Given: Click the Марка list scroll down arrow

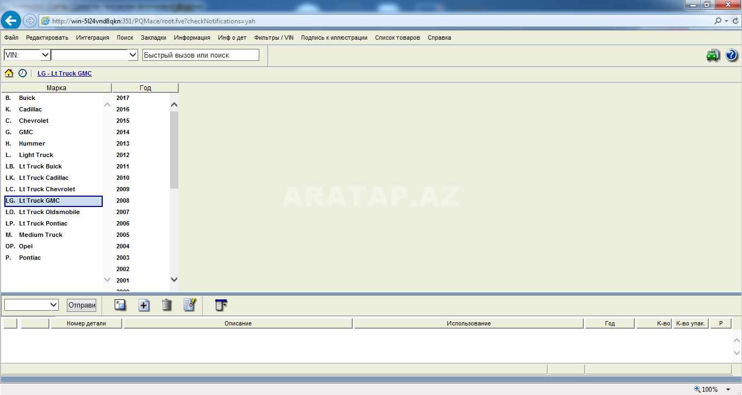Looking at the screenshot, I should pyautogui.click(x=107, y=279).
